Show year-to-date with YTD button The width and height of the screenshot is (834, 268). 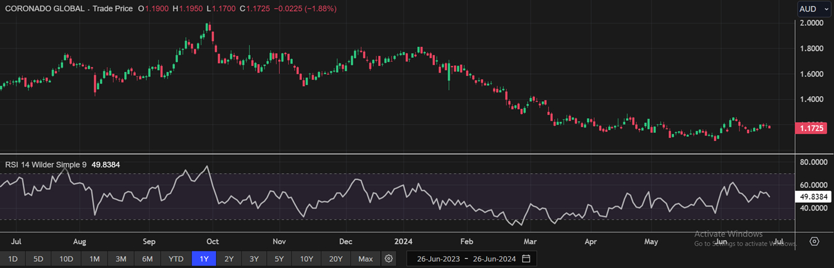(176, 259)
